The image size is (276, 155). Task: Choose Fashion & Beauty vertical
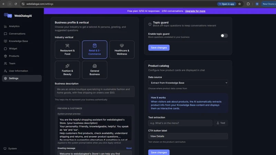(x=67, y=70)
